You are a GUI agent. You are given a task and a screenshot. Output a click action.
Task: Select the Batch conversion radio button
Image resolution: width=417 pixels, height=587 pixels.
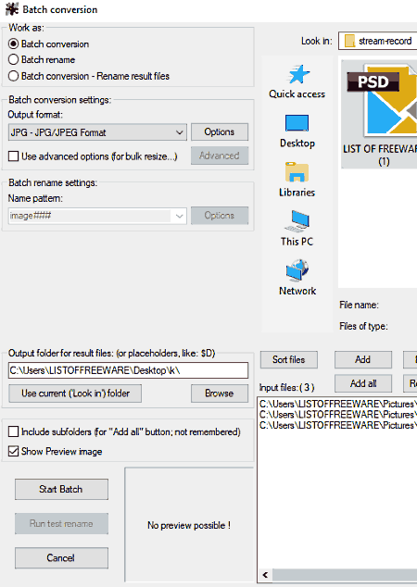point(14,44)
